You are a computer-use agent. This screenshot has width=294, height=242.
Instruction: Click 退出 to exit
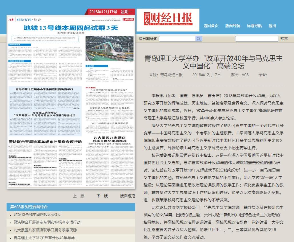pos(272,26)
